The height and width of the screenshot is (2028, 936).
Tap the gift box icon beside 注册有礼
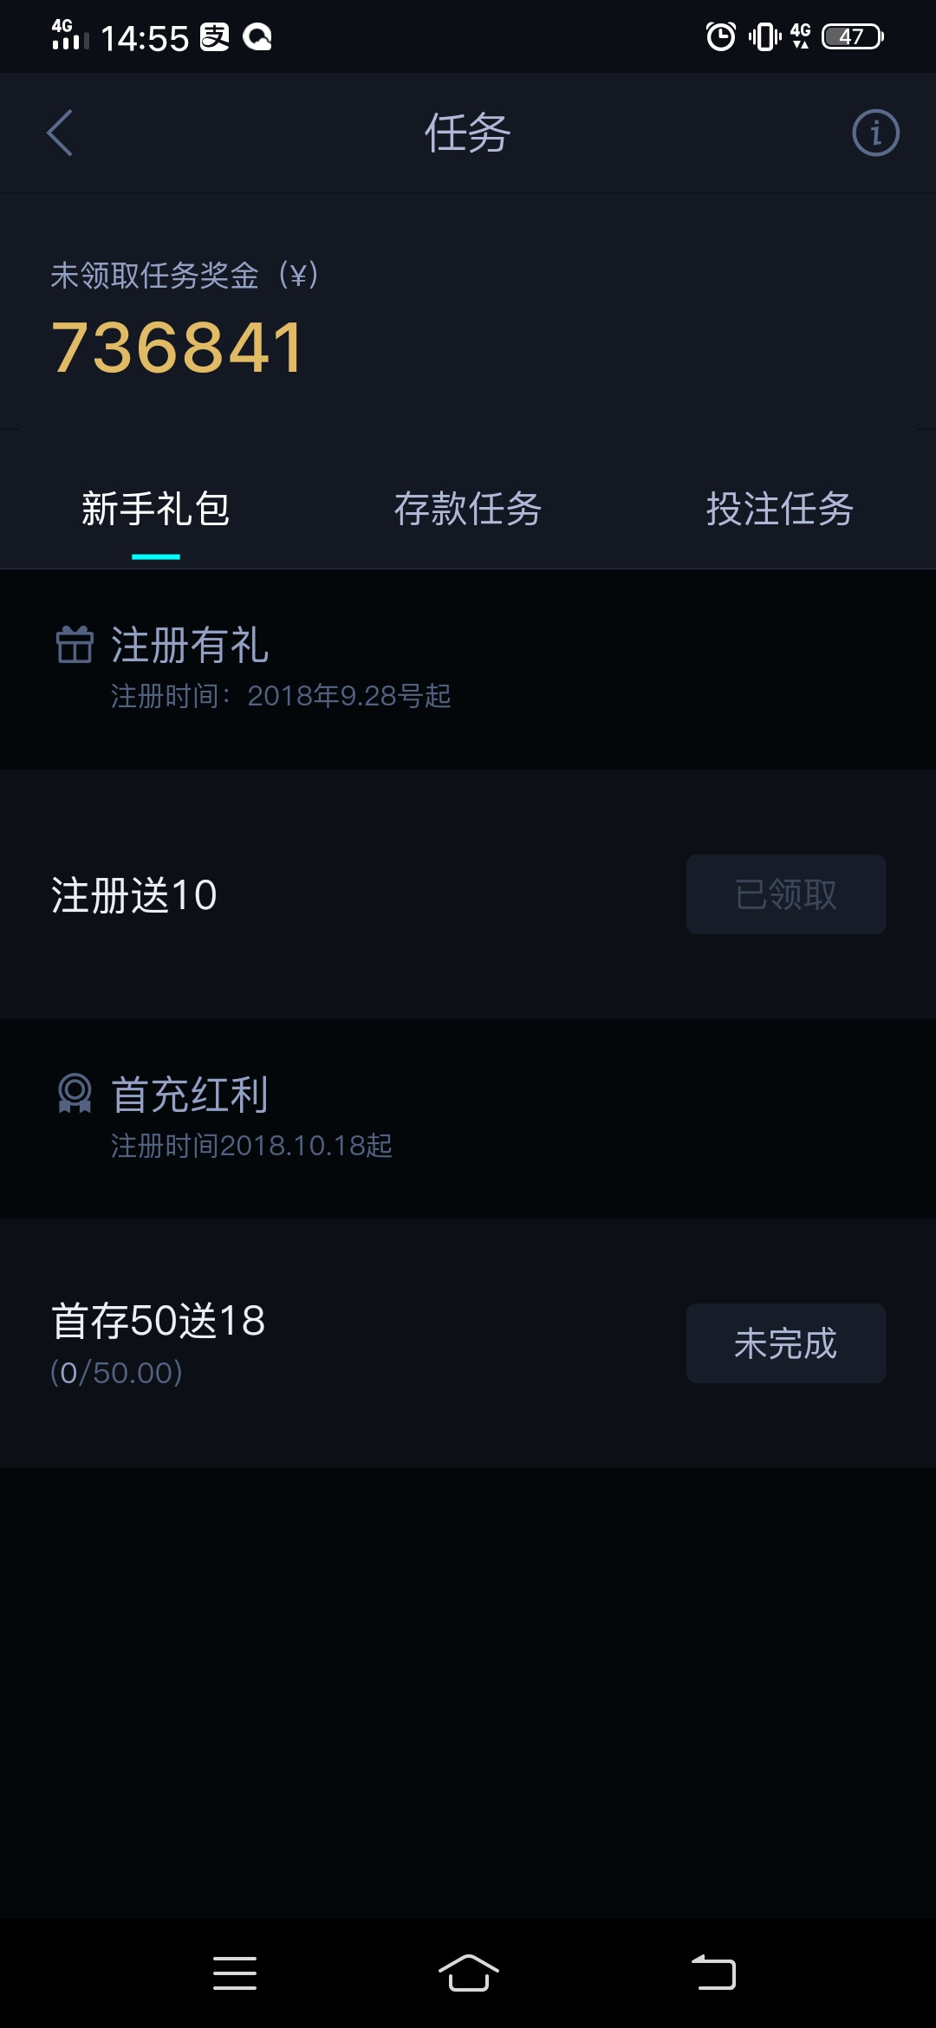point(75,645)
